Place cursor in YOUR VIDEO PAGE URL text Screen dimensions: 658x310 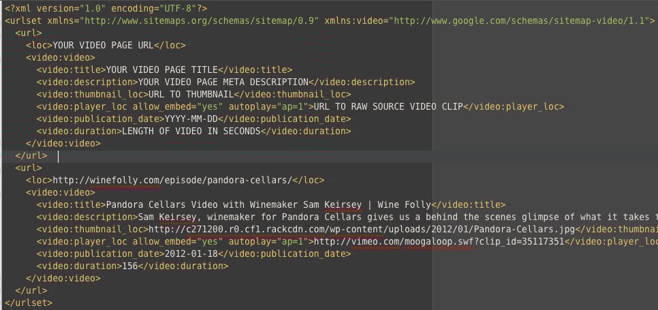(104, 45)
